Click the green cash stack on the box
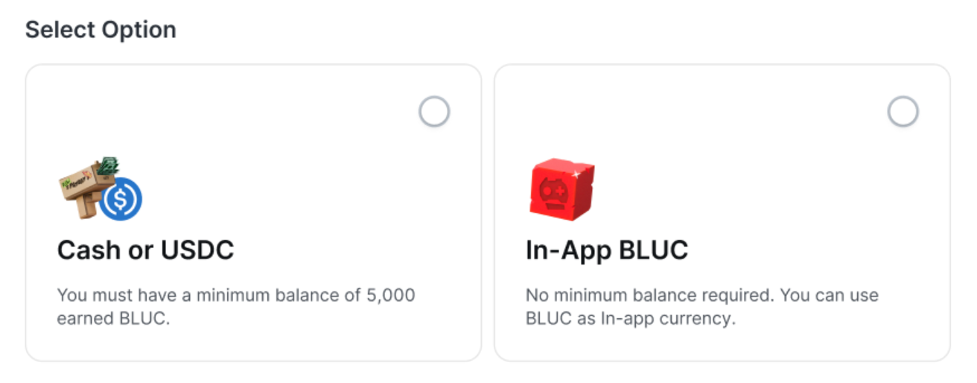Viewport: 977px width, 383px height. pos(109,166)
